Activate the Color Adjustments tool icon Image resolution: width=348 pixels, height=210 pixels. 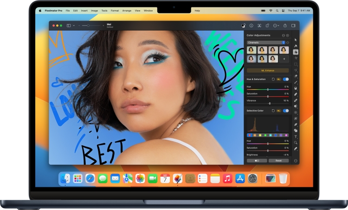pos(296,52)
